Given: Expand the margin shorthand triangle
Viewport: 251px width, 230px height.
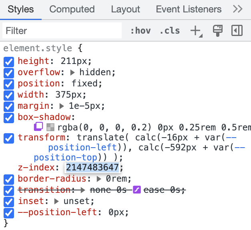Looking at the screenshot, I should coord(62,106).
